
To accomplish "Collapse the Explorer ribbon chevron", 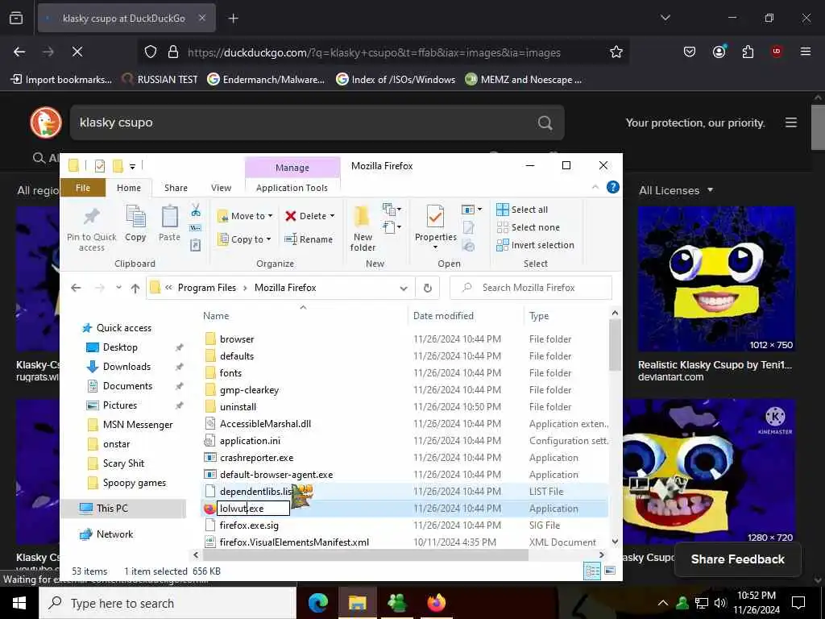I will coord(595,187).
